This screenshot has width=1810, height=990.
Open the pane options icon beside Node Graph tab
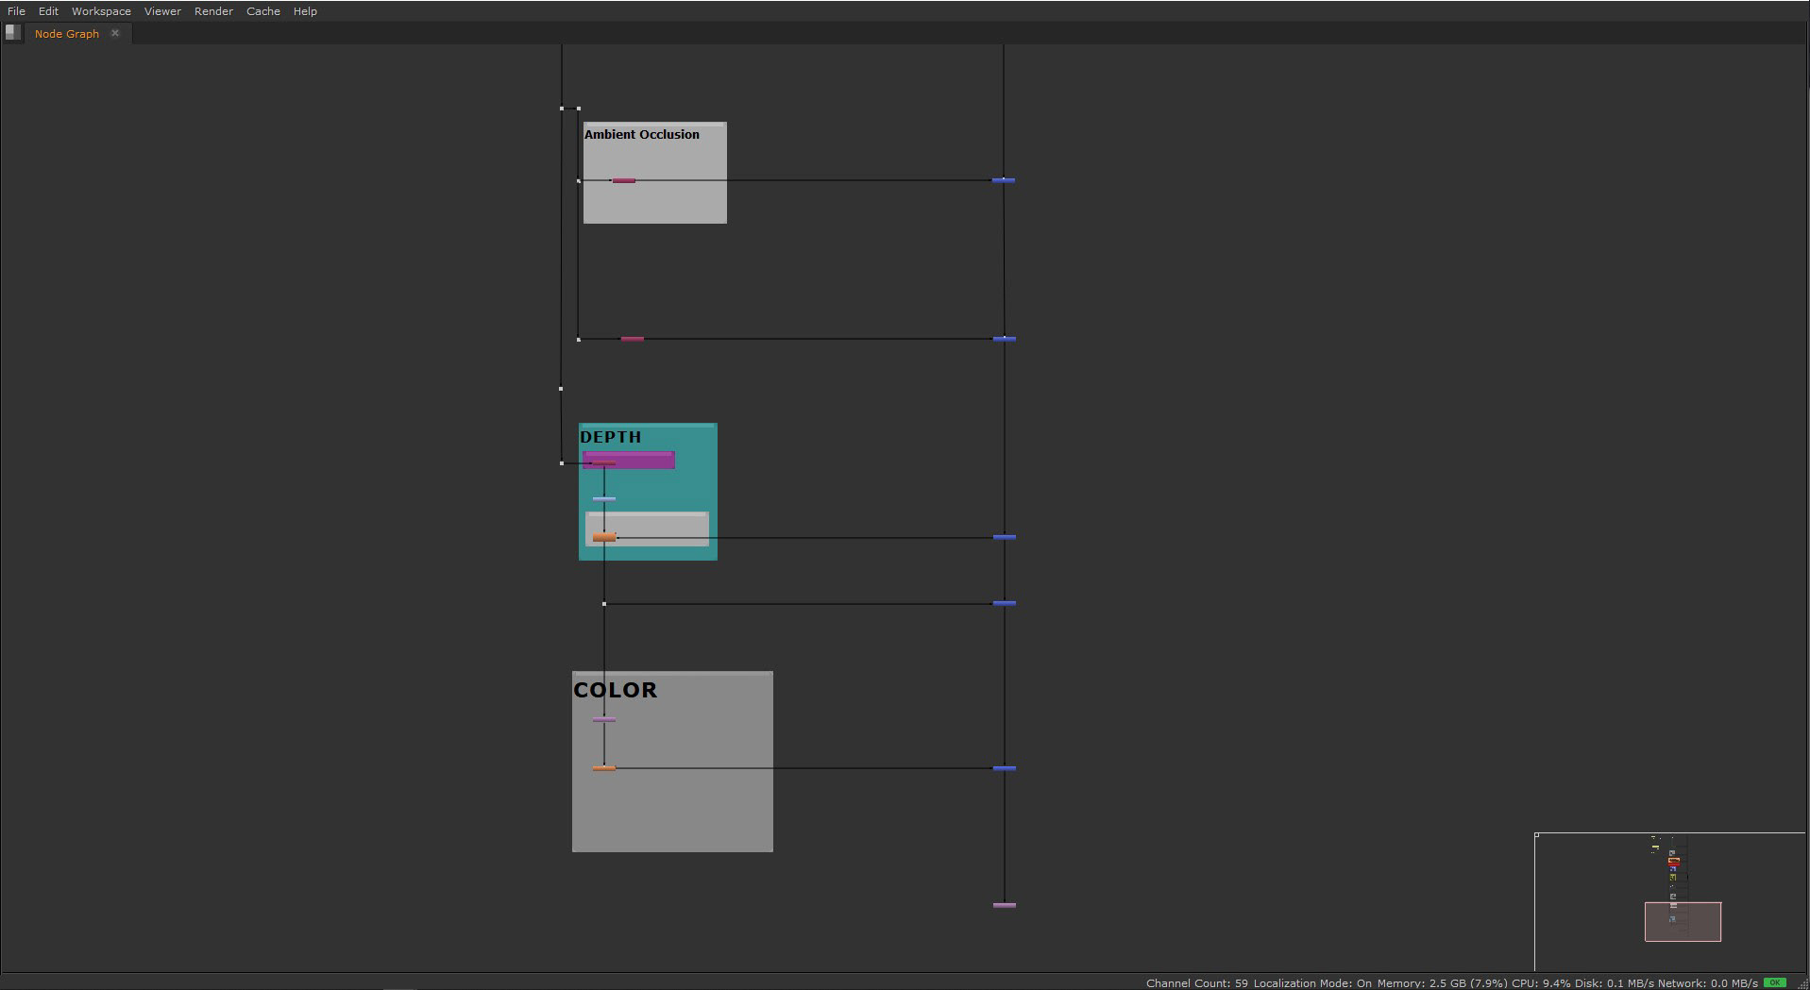coord(12,33)
